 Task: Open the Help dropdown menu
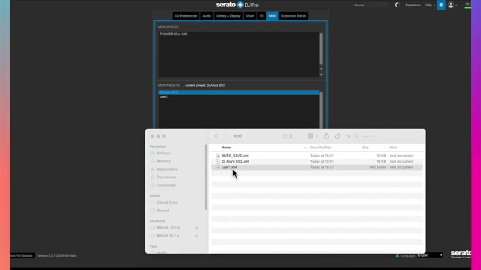click(x=430, y=5)
